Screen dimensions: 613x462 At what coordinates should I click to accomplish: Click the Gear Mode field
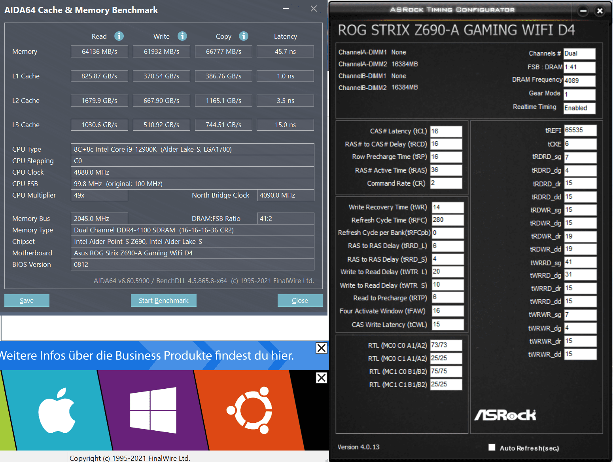coord(579,95)
